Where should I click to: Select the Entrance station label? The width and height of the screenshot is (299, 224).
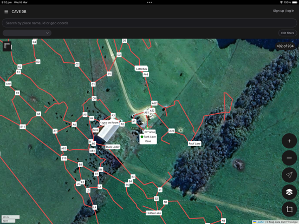click(x=149, y=132)
